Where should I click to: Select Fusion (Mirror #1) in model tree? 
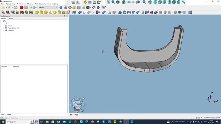tap(13, 28)
